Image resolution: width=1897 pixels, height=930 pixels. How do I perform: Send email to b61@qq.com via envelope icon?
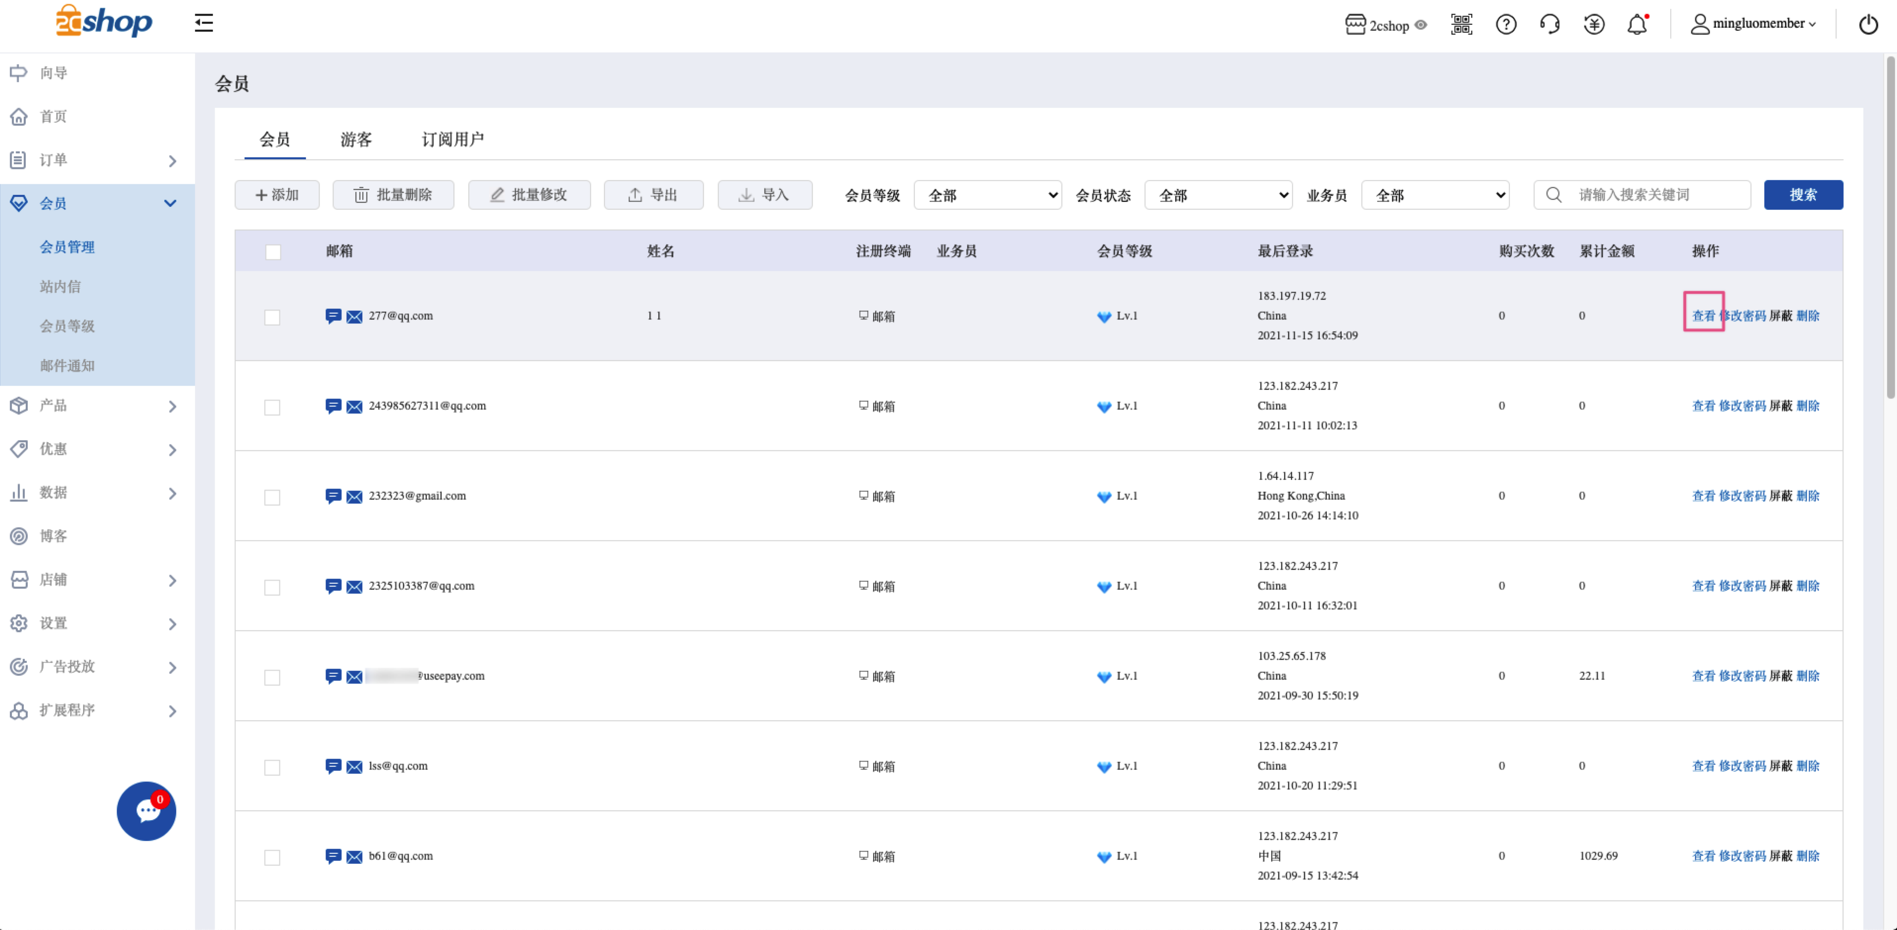point(354,857)
